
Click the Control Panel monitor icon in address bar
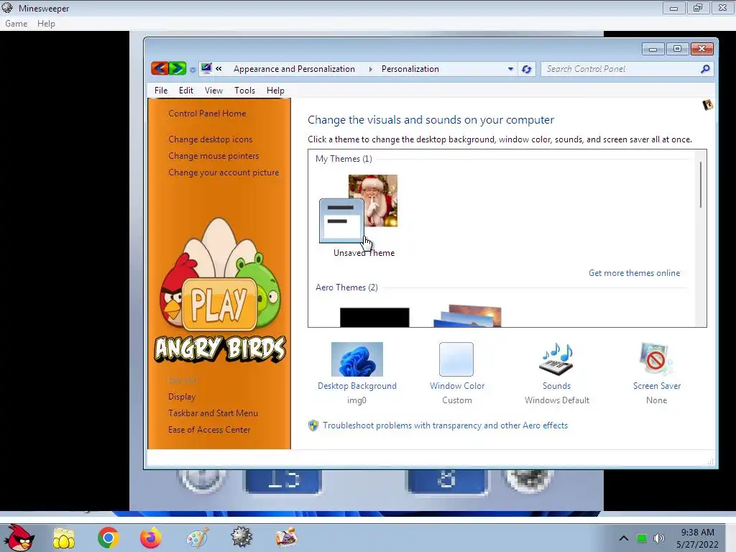coord(206,68)
